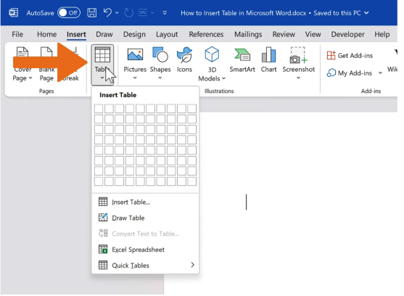Open the File tab

click(x=17, y=34)
